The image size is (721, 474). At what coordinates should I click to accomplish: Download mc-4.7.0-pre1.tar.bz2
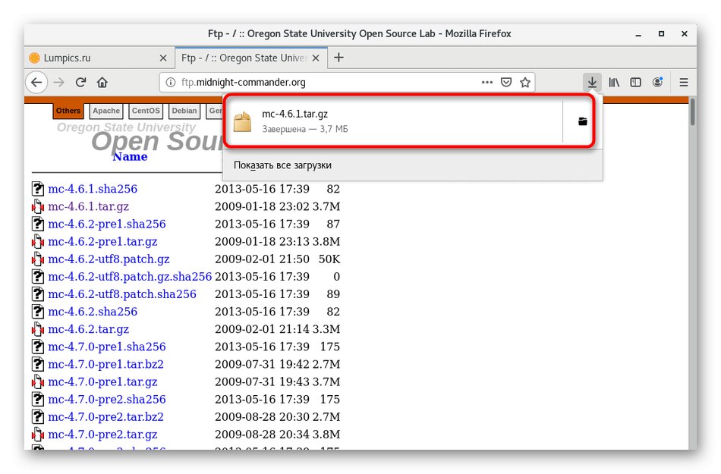tap(105, 364)
